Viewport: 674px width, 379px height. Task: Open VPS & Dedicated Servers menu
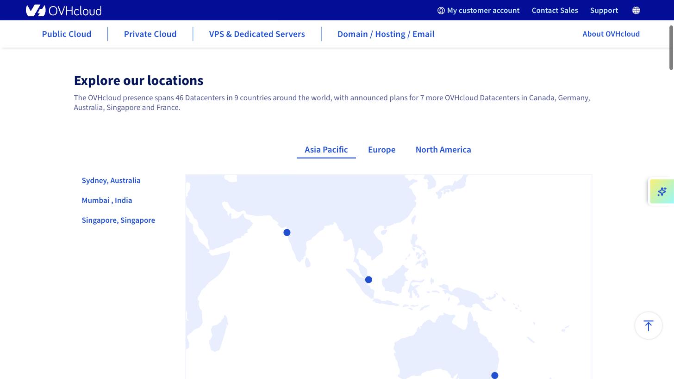click(x=257, y=34)
